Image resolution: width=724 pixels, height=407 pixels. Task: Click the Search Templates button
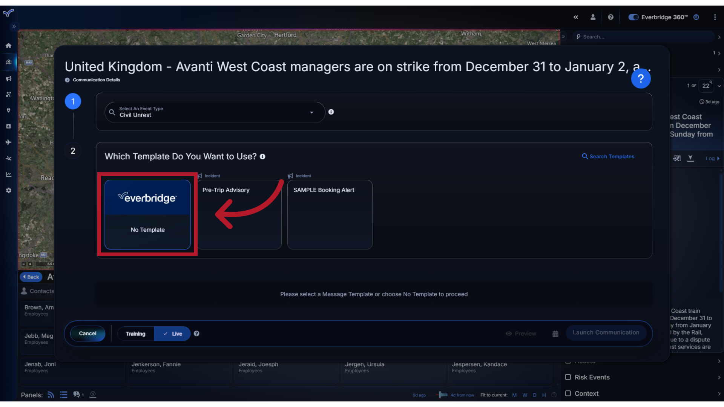coord(609,156)
